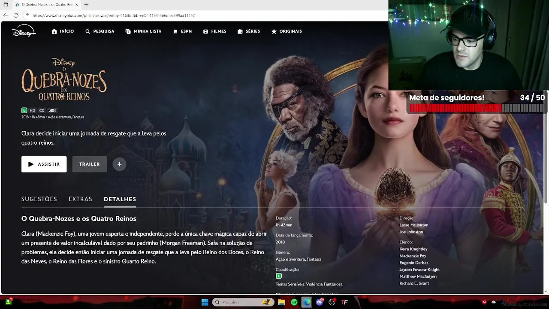Open Discord from taskbar

319,302
